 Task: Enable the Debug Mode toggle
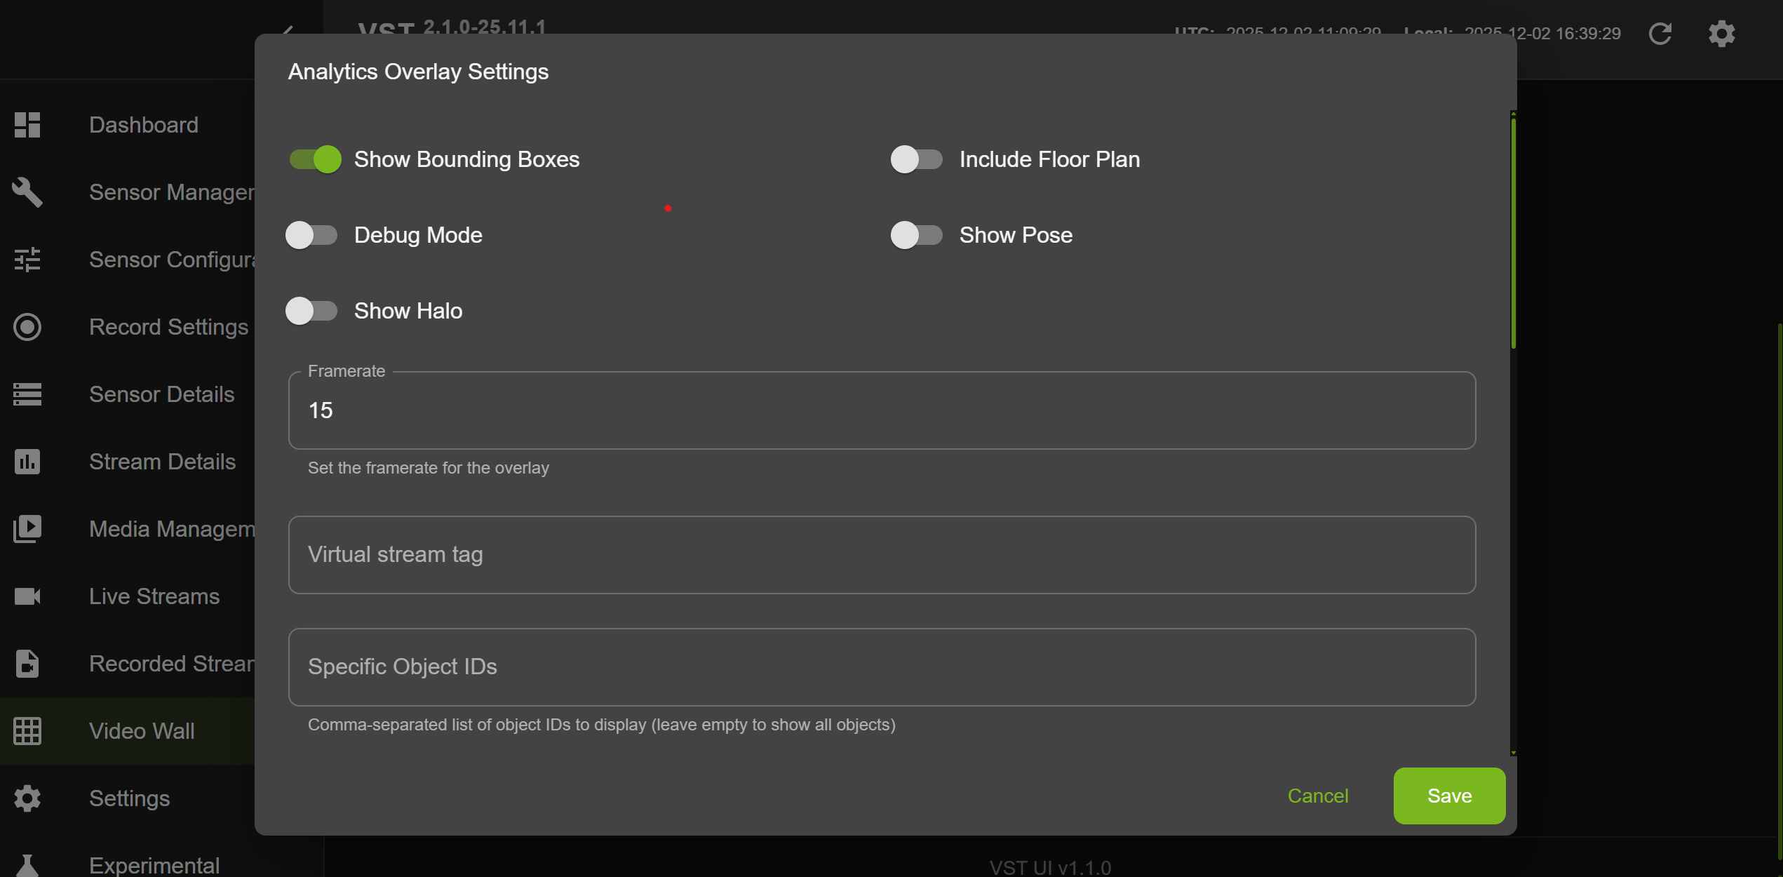click(312, 235)
